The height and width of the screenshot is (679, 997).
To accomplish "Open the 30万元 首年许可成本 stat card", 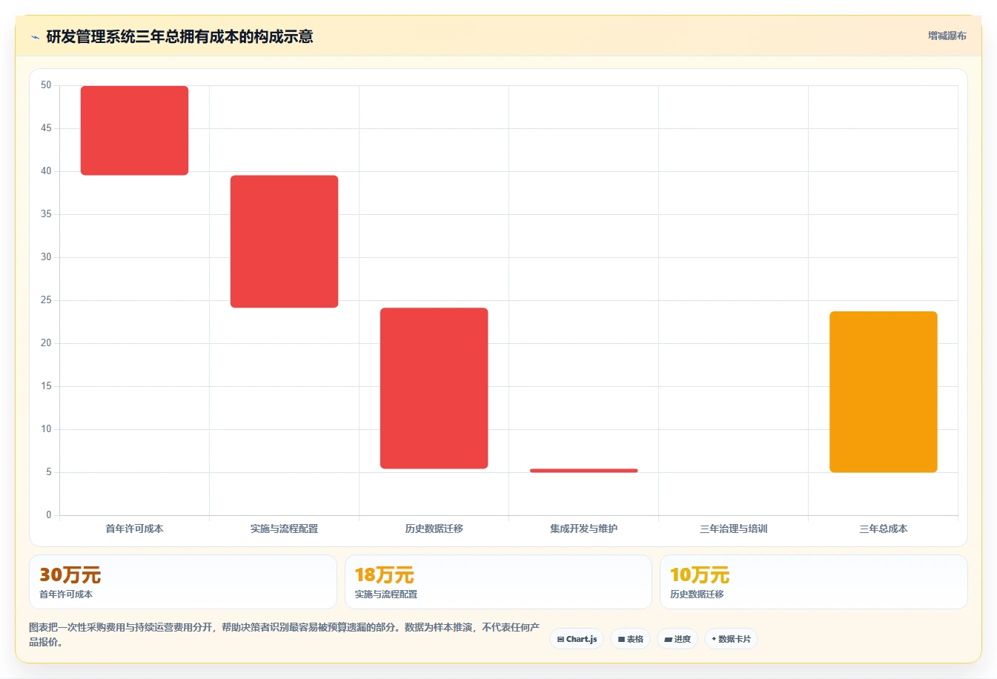I will (183, 582).
